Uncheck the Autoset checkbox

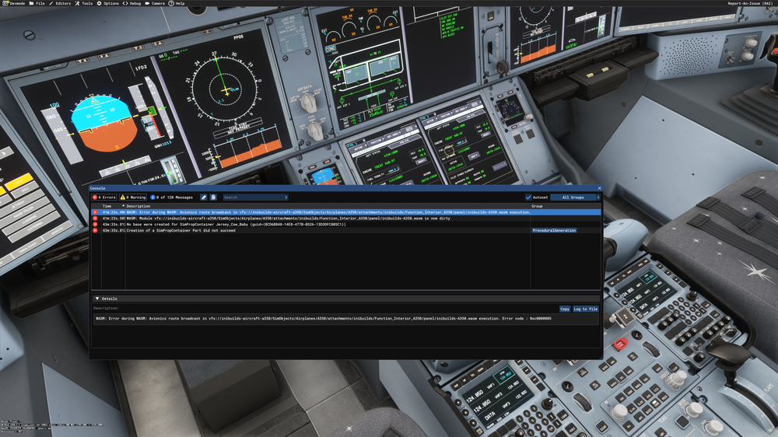coord(528,198)
